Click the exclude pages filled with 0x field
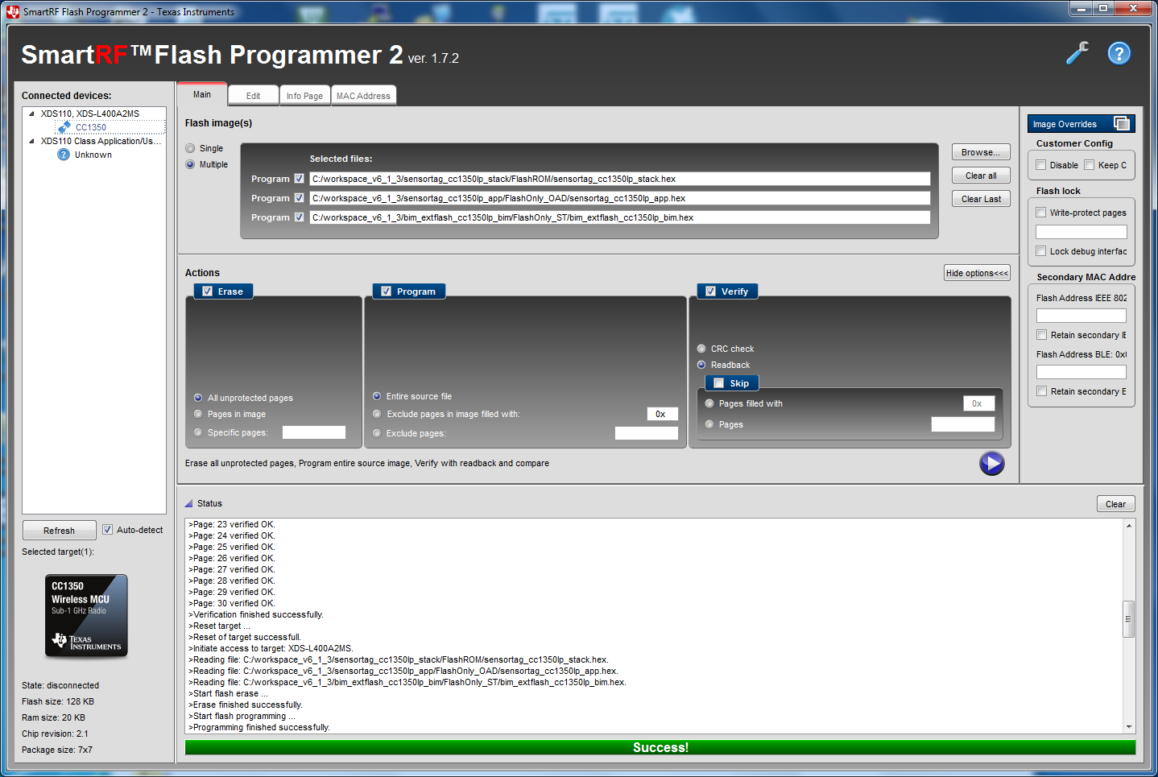This screenshot has height=777, width=1158. tap(663, 414)
